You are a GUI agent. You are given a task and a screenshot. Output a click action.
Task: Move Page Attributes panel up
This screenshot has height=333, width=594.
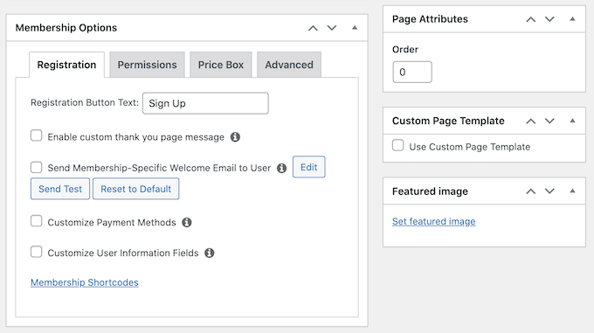click(531, 19)
